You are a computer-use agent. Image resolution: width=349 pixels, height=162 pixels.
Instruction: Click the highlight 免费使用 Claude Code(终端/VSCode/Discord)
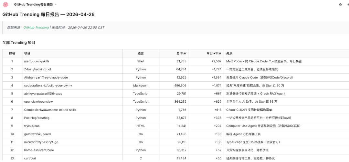[x=259, y=77]
